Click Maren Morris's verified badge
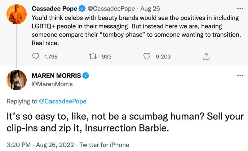The image size is (248, 151). click(x=86, y=76)
